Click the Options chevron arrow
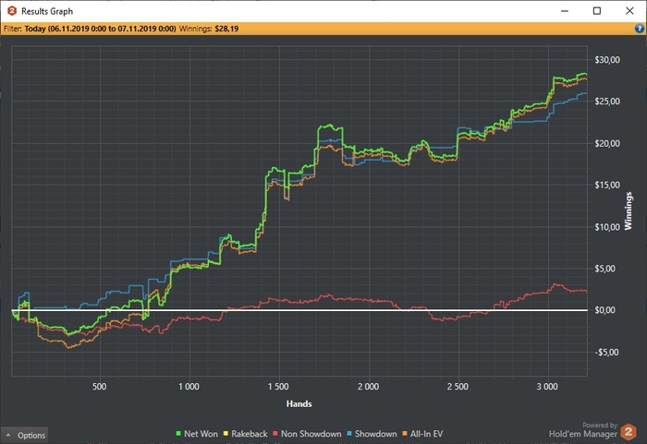 coord(8,435)
